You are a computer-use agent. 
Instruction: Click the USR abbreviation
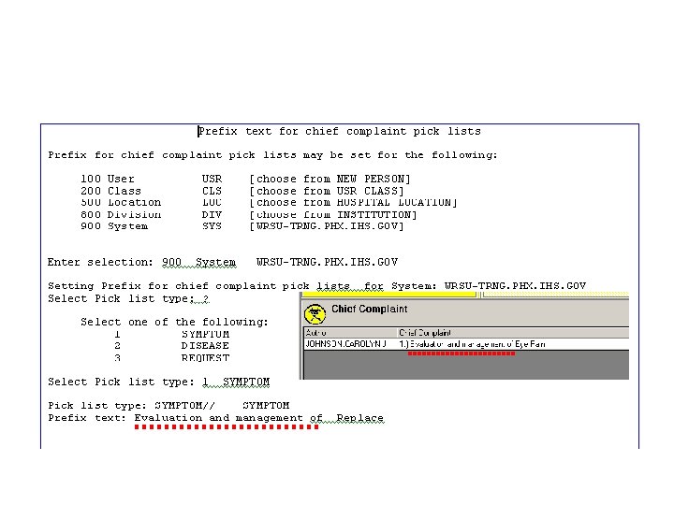coord(212,179)
